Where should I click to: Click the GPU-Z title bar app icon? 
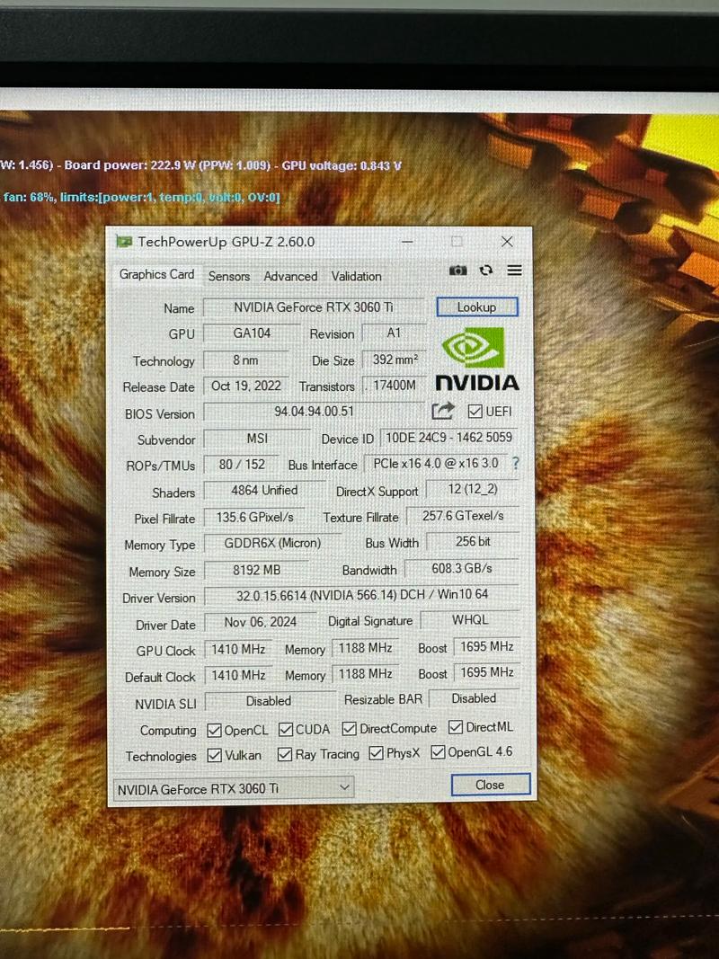click(123, 242)
